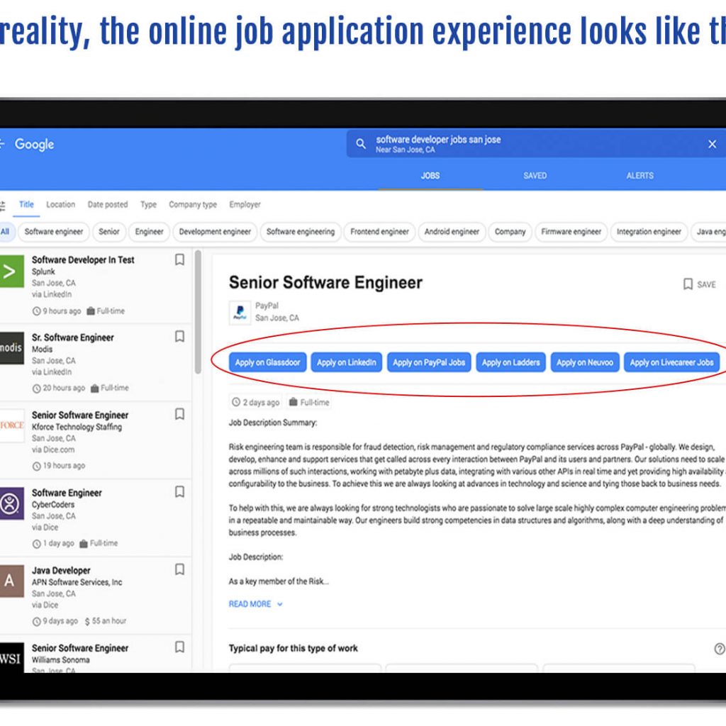The image size is (726, 726).
Task: Bookmark the Kforce Senior Software Engineer job
Action: tap(179, 414)
